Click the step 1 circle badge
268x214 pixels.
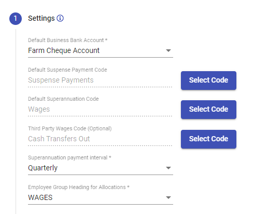pos(16,19)
